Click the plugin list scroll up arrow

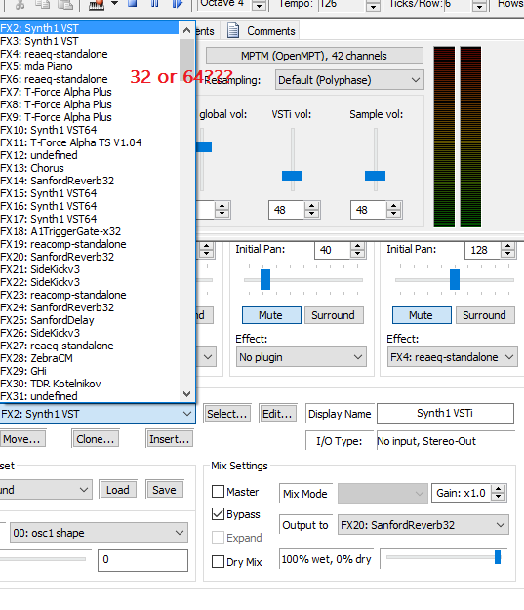point(186,30)
